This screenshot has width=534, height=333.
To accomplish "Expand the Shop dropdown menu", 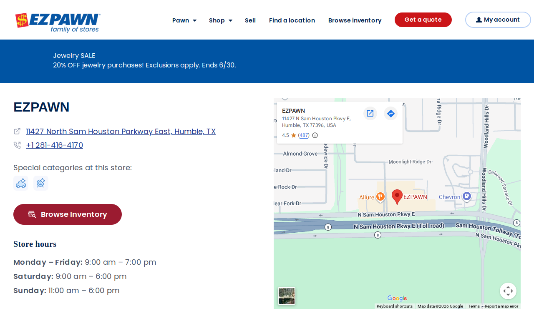I will tap(221, 20).
